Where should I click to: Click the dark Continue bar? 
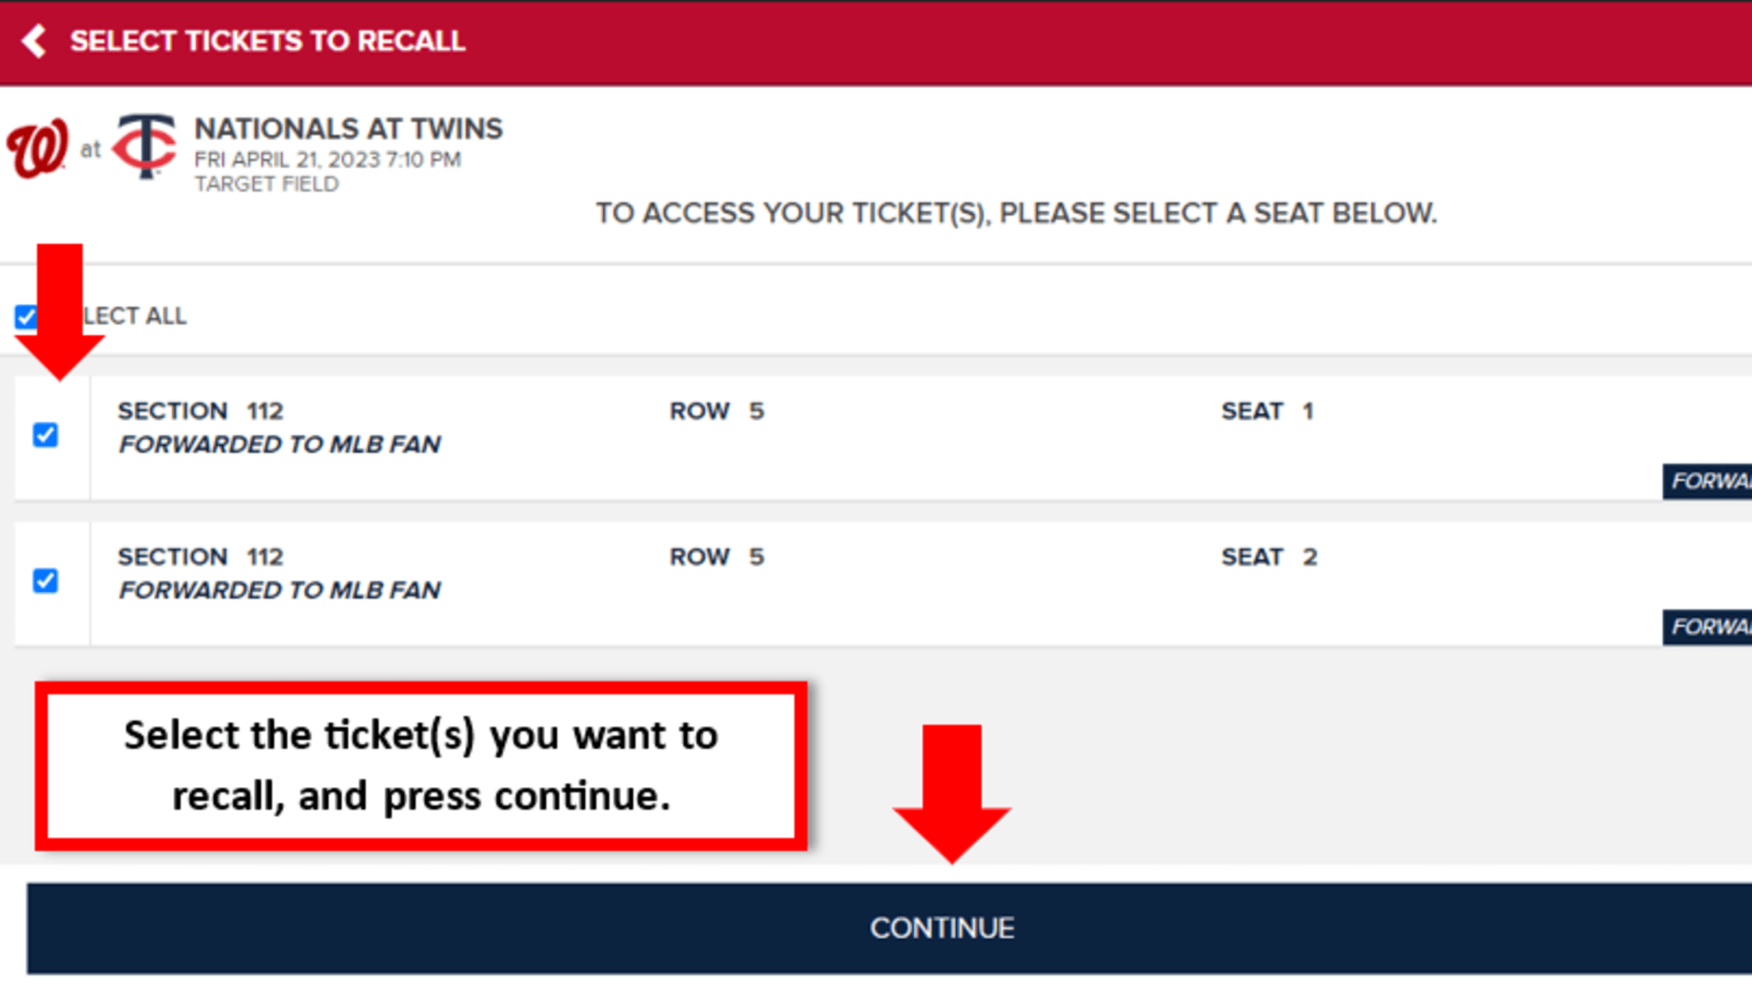(943, 928)
